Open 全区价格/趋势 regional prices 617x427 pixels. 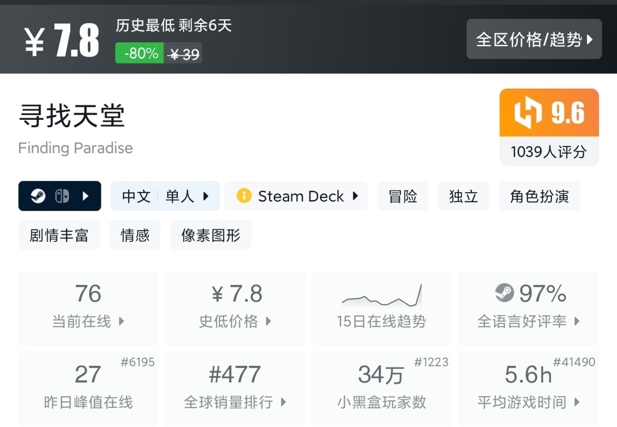534,39
